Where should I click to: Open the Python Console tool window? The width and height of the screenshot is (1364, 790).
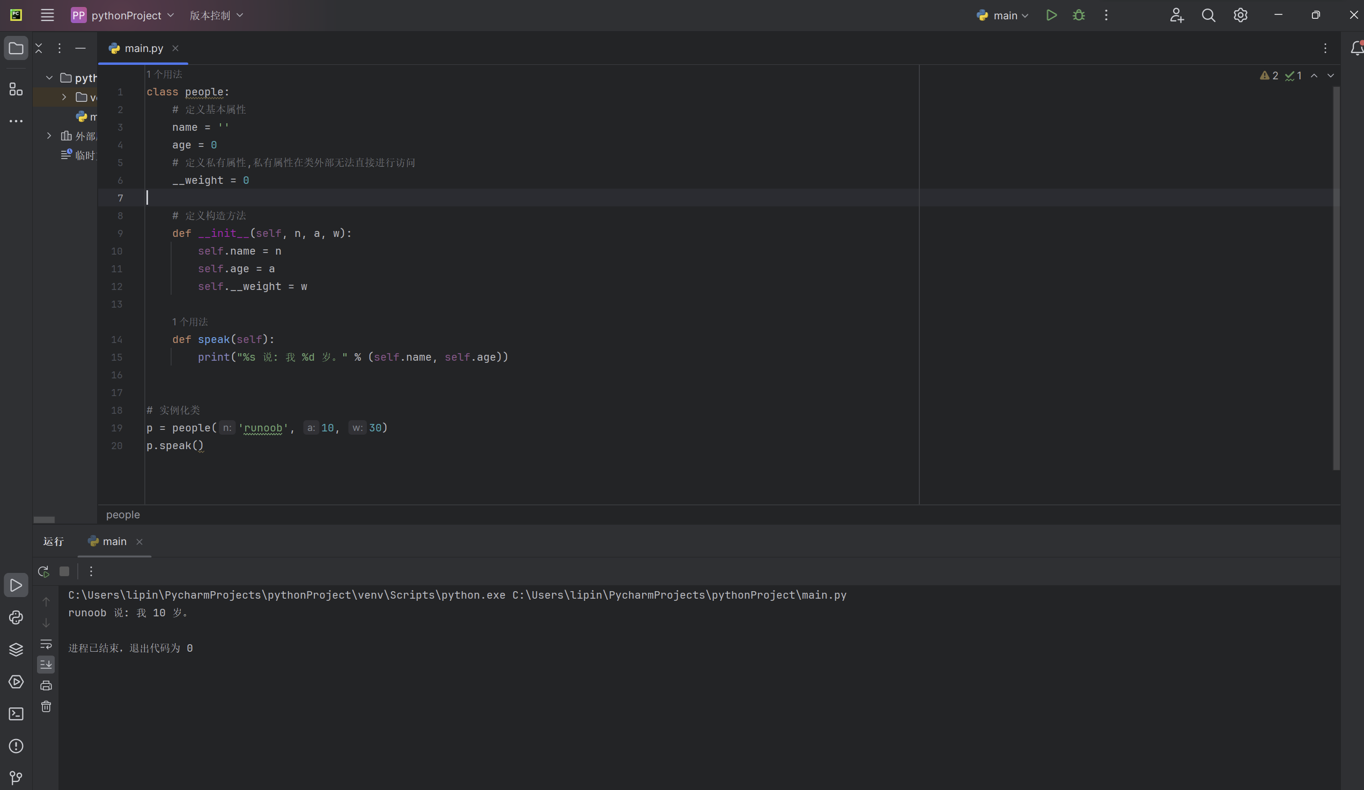click(16, 617)
